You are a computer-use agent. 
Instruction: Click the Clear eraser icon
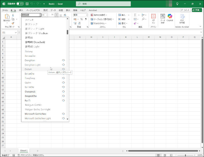(x=135, y=23)
